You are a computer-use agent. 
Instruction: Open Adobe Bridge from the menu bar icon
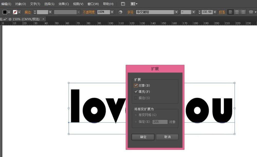[123, 4]
